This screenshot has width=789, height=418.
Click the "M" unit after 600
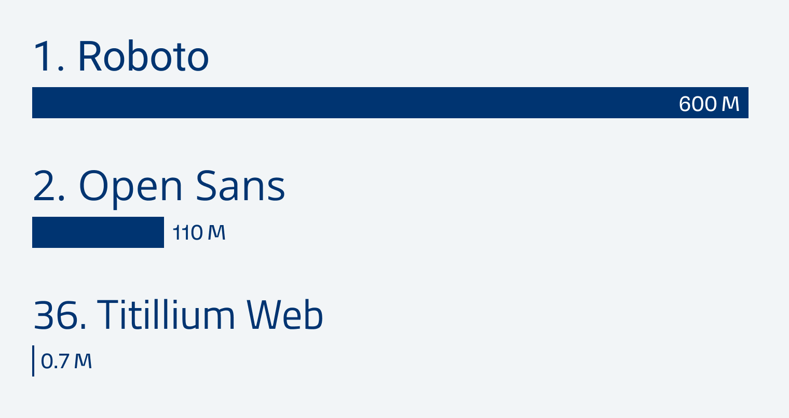coord(730,104)
